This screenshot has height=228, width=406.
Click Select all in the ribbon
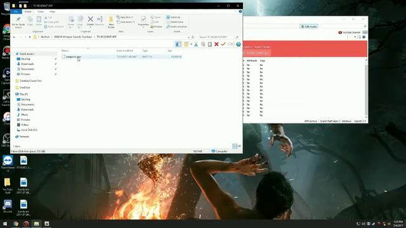point(173,17)
